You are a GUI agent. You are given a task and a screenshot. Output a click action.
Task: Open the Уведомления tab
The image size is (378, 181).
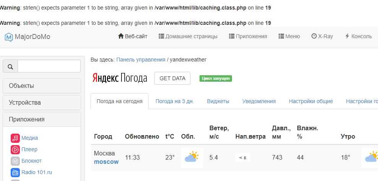[259, 101]
